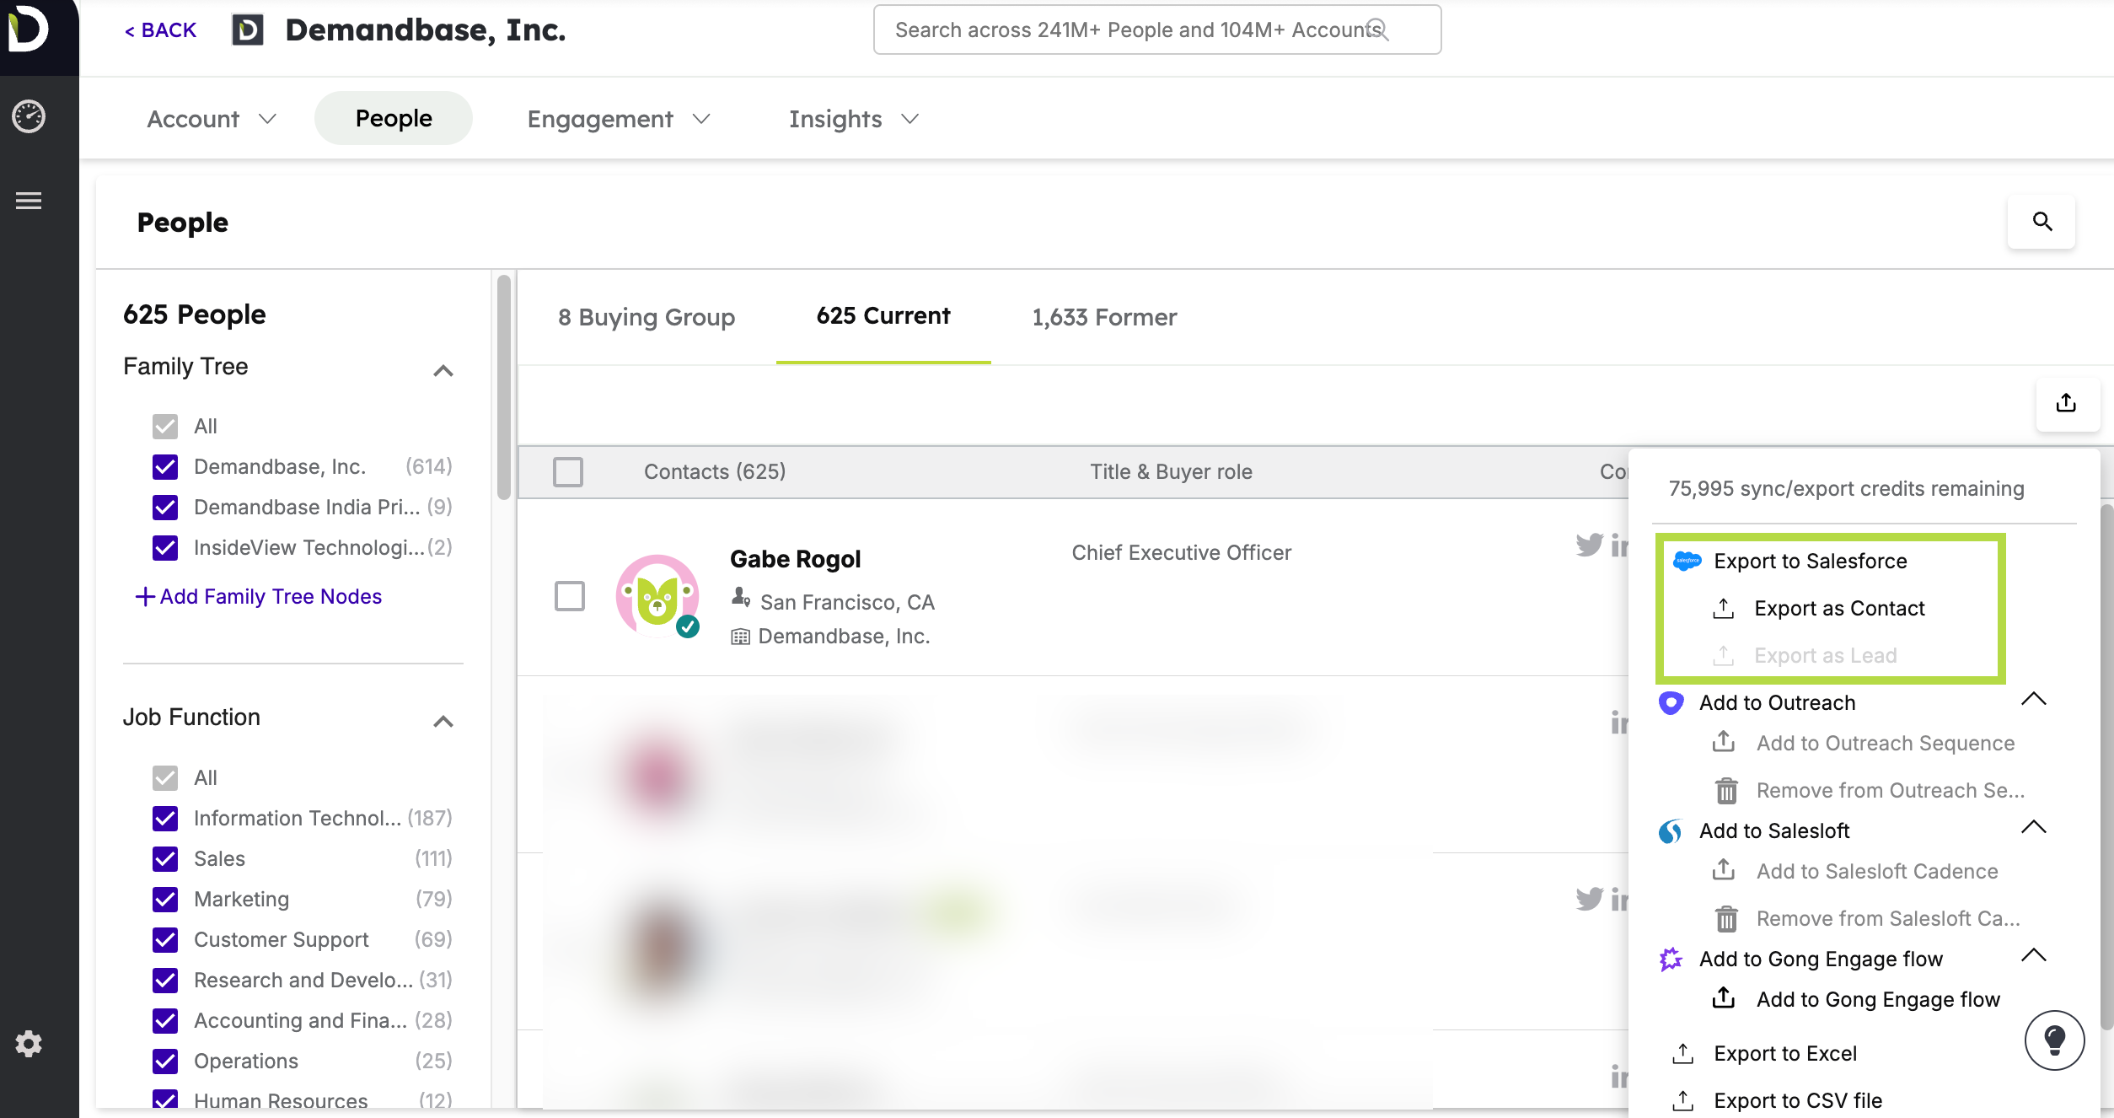Collapse the Add to Outreach group
Viewport: 2114px width, 1118px height.
pyautogui.click(x=2033, y=699)
